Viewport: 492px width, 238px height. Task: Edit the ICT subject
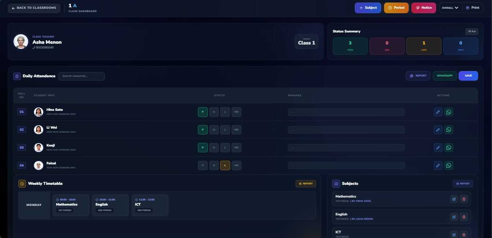(x=454, y=235)
